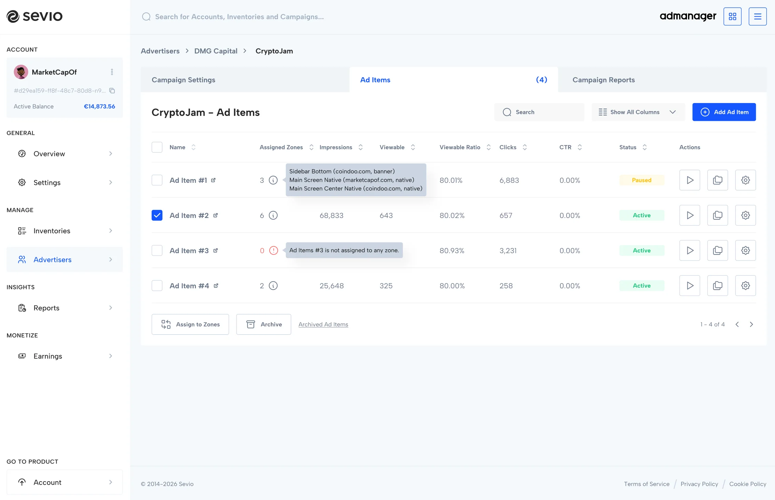Duplicate Ad Item #4
The height and width of the screenshot is (500, 775).
(717, 286)
